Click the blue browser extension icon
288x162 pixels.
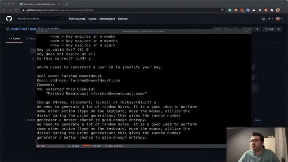248,10
